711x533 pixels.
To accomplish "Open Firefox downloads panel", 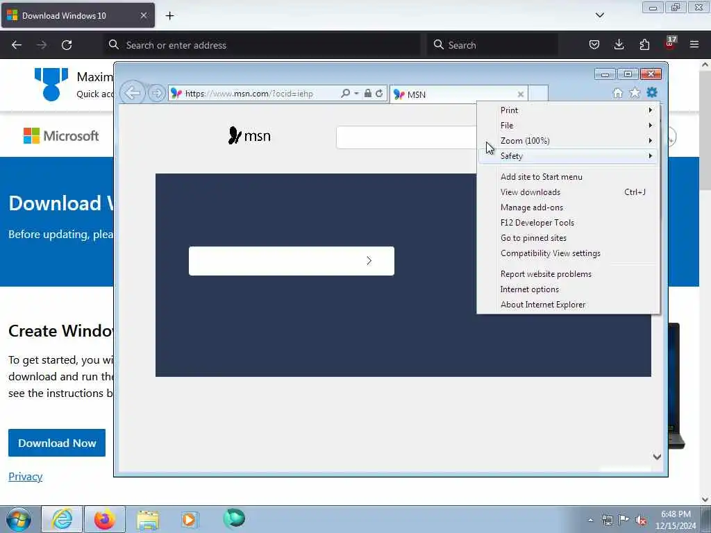I will [619, 45].
